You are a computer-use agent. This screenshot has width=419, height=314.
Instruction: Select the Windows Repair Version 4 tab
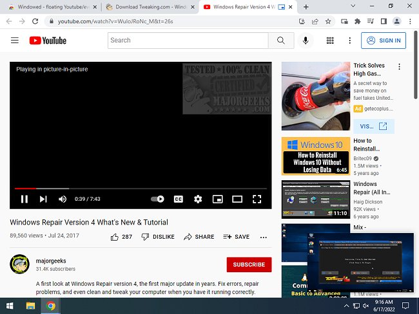click(x=248, y=7)
